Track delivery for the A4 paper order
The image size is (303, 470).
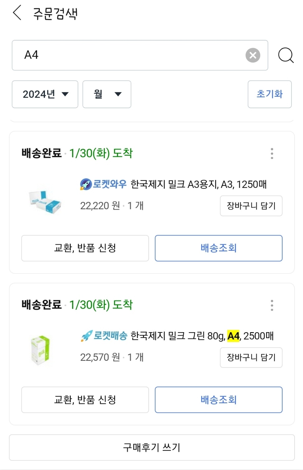(x=219, y=400)
